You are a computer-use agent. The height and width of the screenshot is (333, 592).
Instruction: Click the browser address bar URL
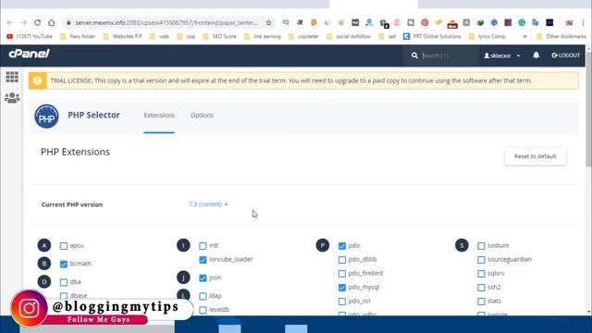(x=166, y=22)
